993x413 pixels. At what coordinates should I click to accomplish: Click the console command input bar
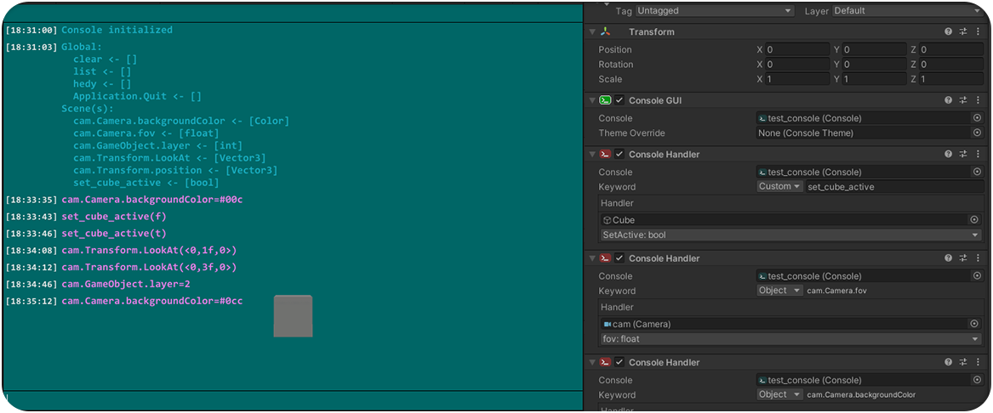click(293, 399)
